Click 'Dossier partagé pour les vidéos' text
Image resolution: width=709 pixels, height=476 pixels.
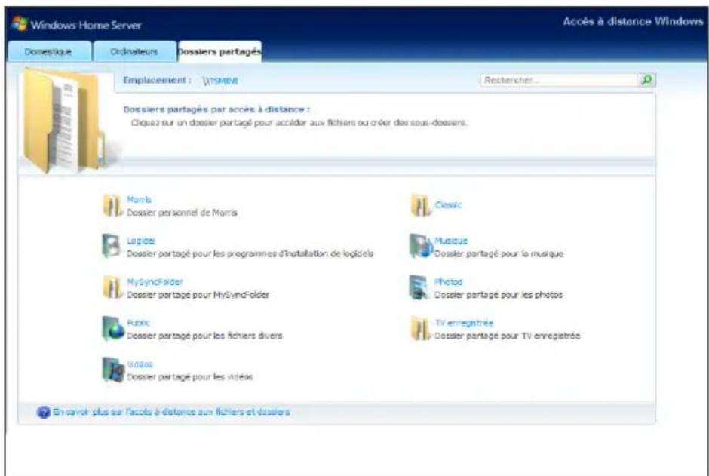[189, 376]
